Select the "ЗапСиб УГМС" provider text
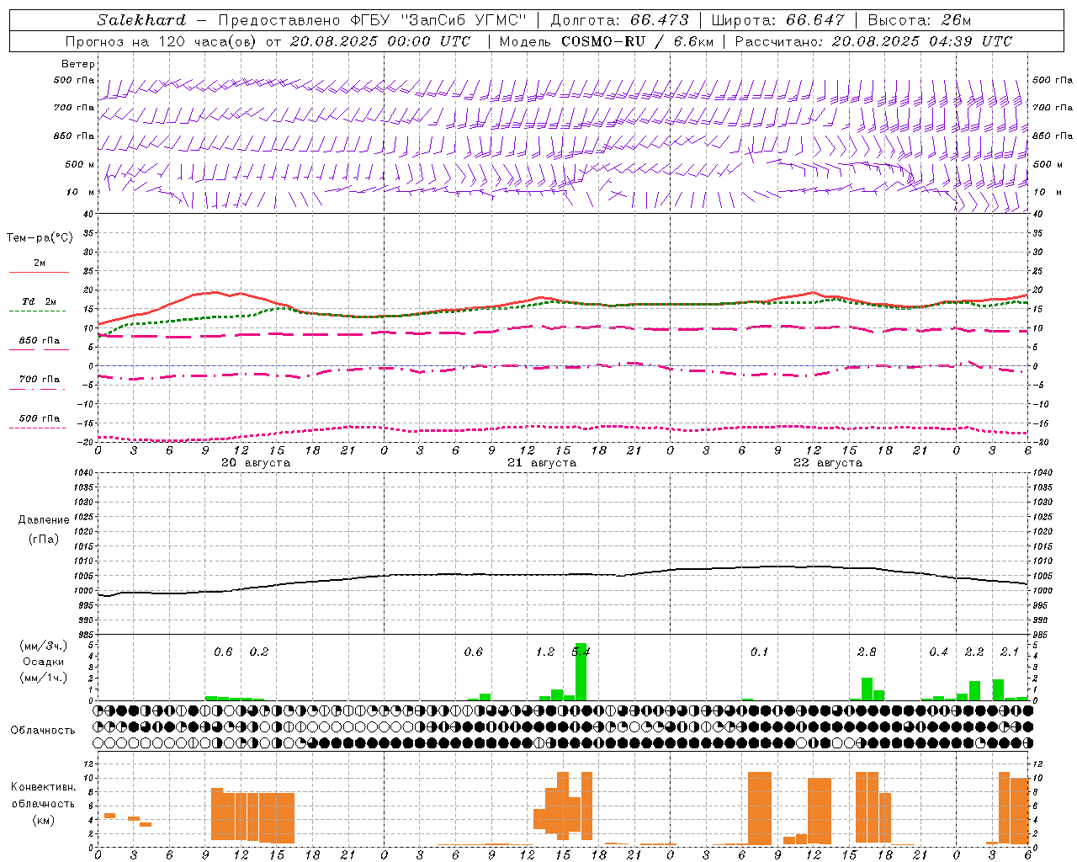 pos(464,20)
